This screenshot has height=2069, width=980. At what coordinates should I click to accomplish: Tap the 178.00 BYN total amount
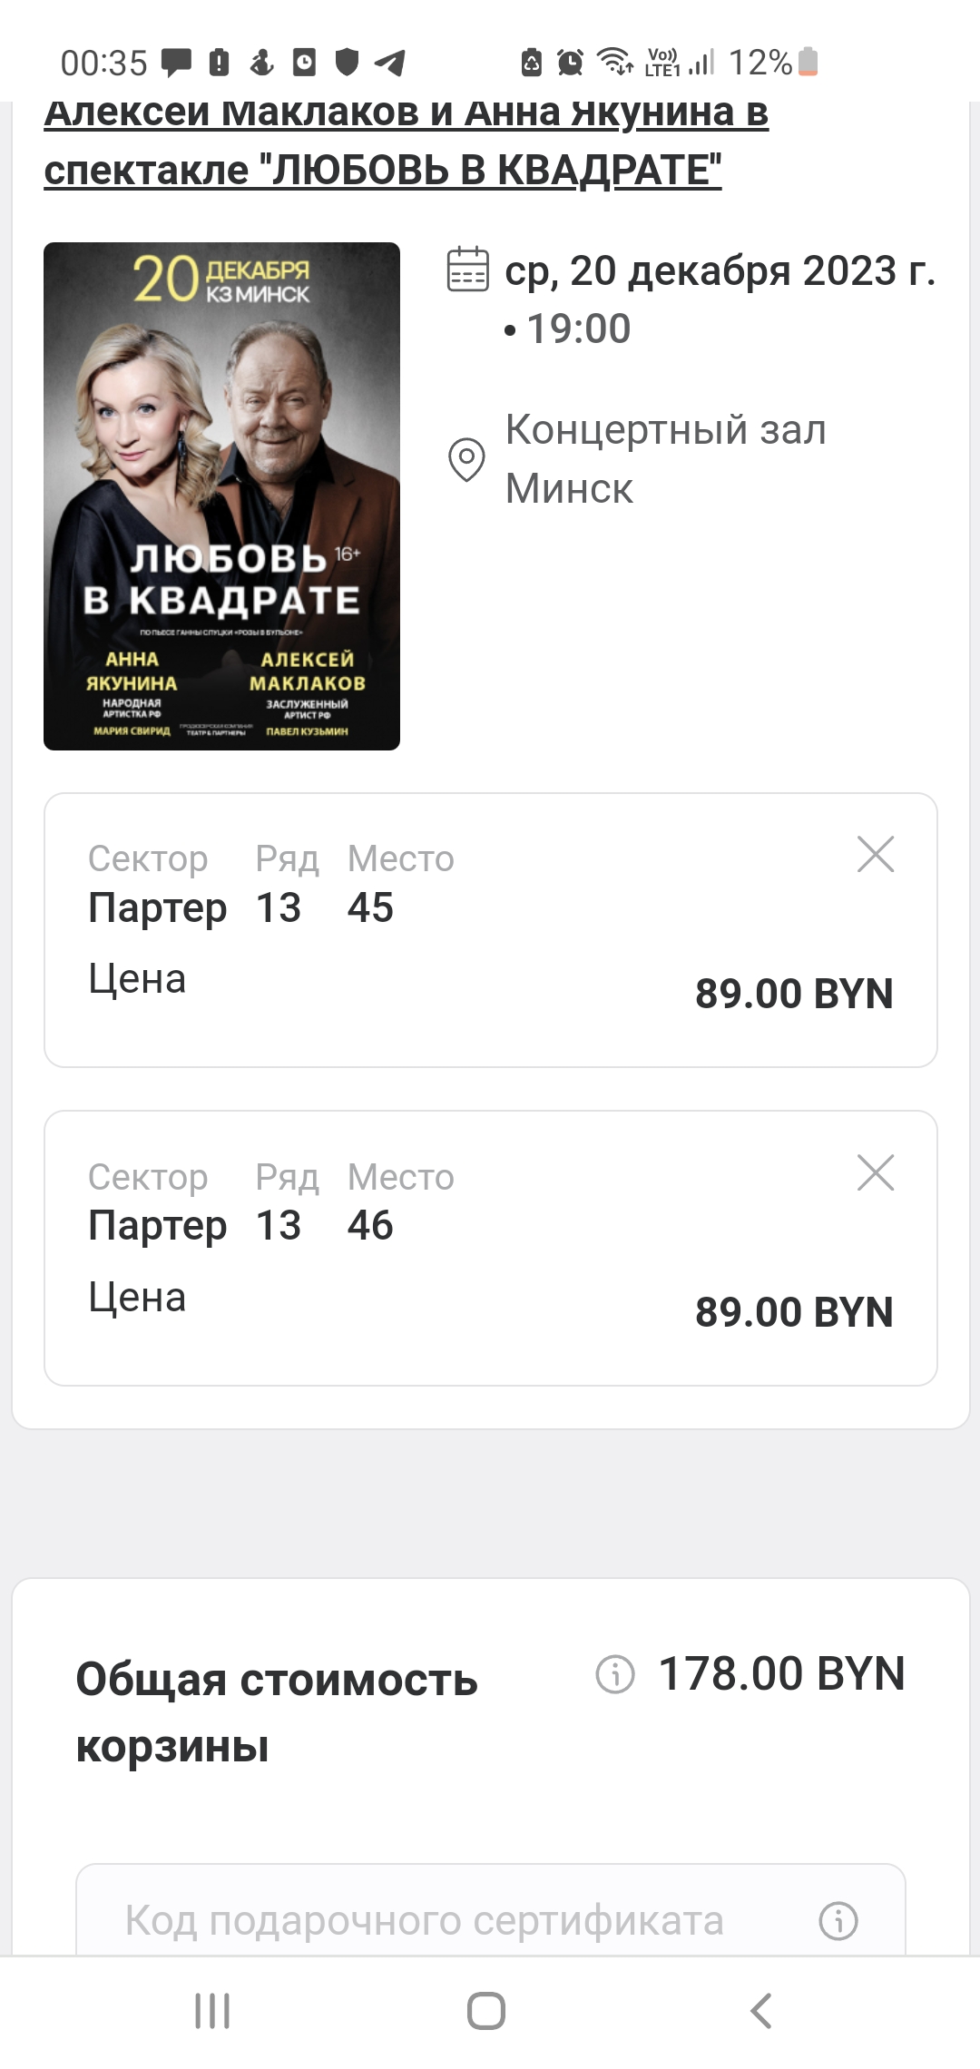(x=781, y=1674)
